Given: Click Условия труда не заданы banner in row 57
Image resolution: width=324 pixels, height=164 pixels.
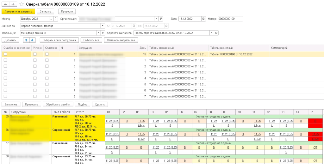Looking at the screenshot, I should coord(214,143).
